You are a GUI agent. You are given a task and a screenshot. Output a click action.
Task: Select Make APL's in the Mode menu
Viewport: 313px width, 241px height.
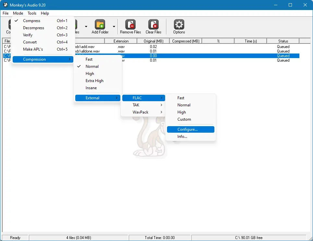[43, 49]
